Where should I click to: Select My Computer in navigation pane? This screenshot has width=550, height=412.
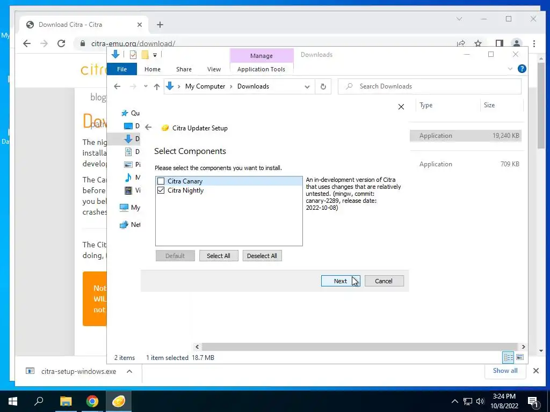130,208
